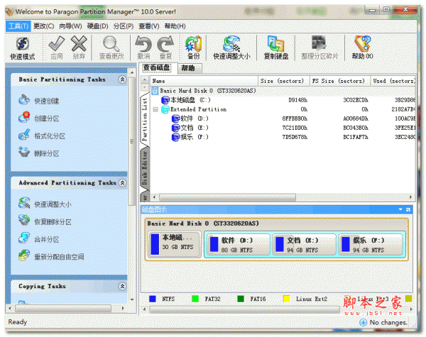Screen dimensions: 426x337
Task: Collapse the Basic Partitioning Tasks section
Action: click(x=123, y=79)
